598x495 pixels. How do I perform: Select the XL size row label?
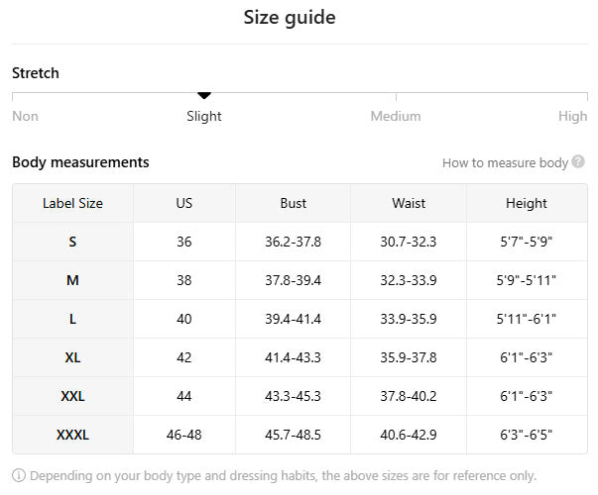[72, 357]
